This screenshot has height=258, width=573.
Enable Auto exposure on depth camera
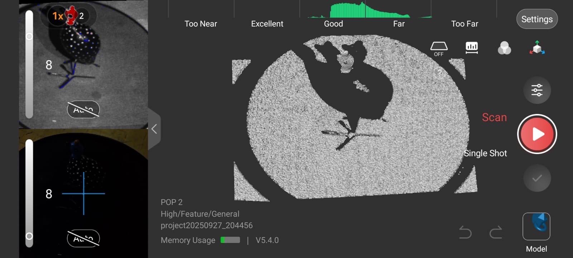click(x=83, y=109)
